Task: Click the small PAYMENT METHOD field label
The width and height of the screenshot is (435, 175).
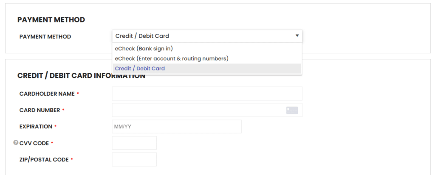Action: (45, 36)
